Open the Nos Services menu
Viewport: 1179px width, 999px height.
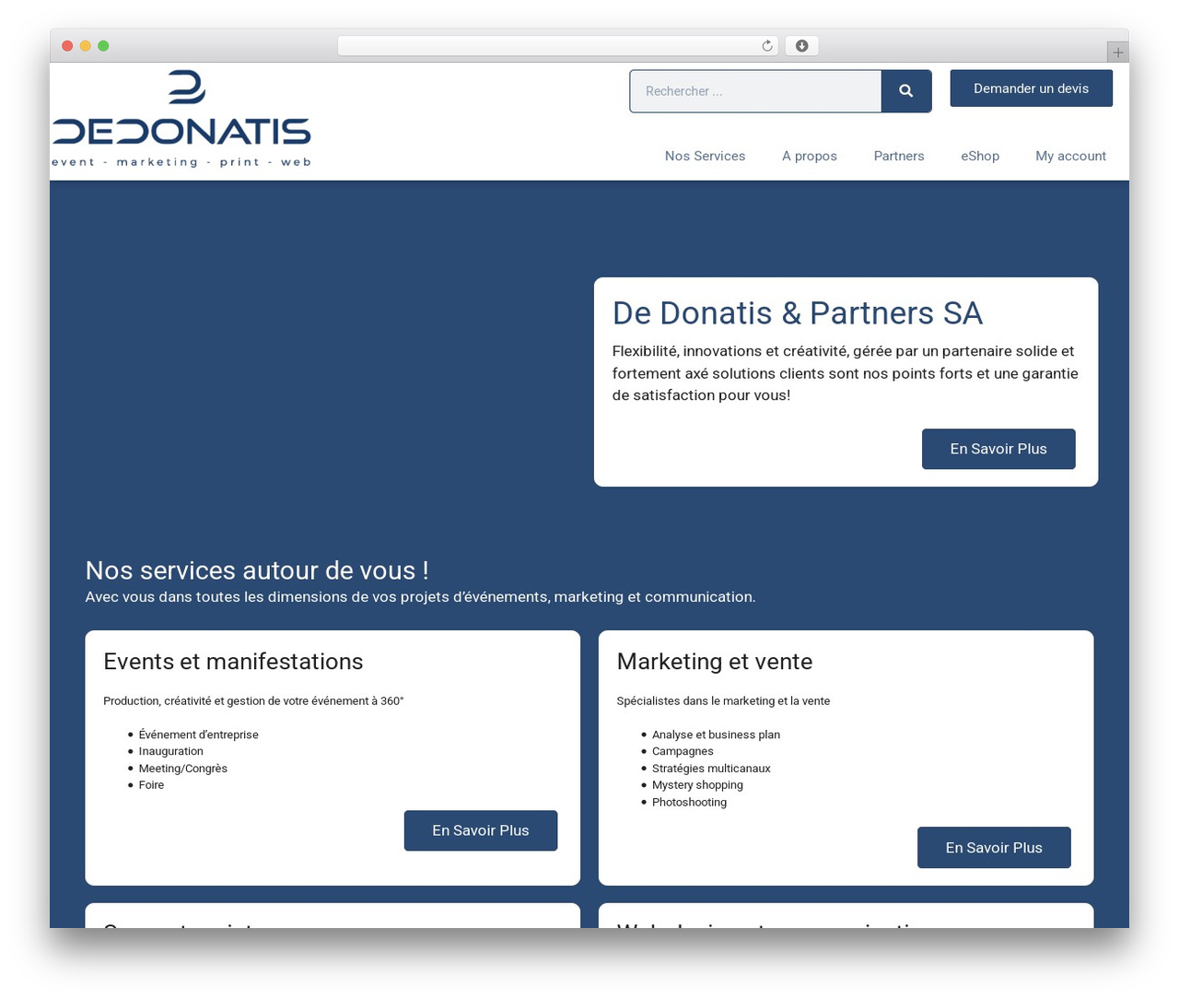(706, 156)
